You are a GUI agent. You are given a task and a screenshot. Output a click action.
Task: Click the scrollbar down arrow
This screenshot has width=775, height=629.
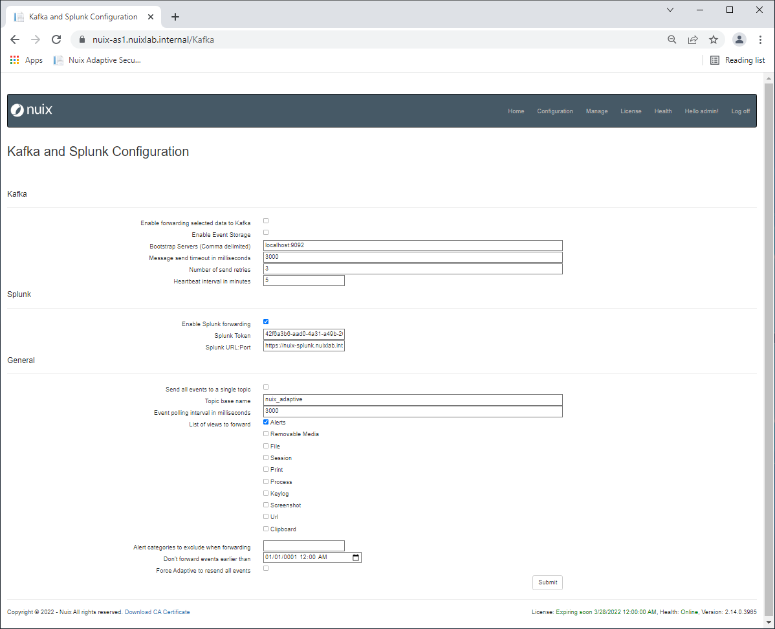(769, 623)
